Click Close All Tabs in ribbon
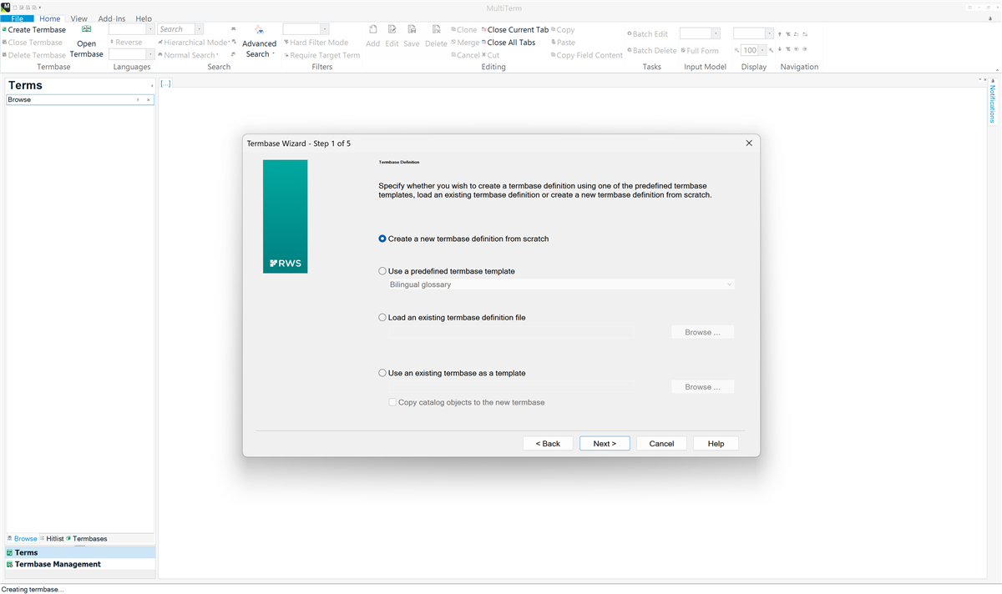 509,43
